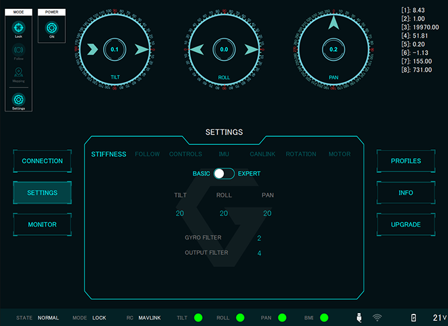
Task: Click the battery icon in status bar
Action: (x=413, y=317)
